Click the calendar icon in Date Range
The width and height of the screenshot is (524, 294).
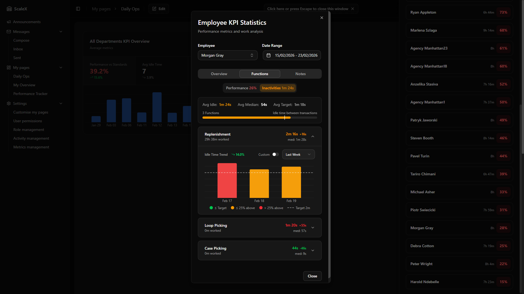coord(269,55)
